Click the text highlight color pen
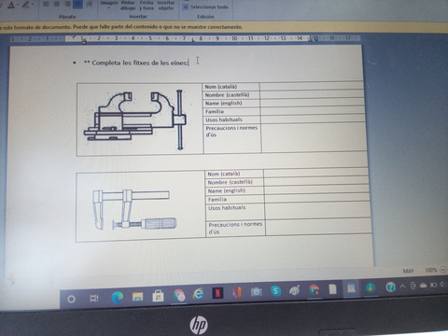Image resolution: width=448 pixels, height=336 pixels. pos(26,5)
